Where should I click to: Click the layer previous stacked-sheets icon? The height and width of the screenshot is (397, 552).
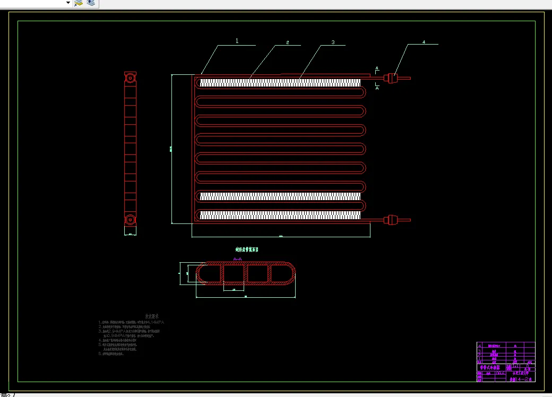point(91,3)
